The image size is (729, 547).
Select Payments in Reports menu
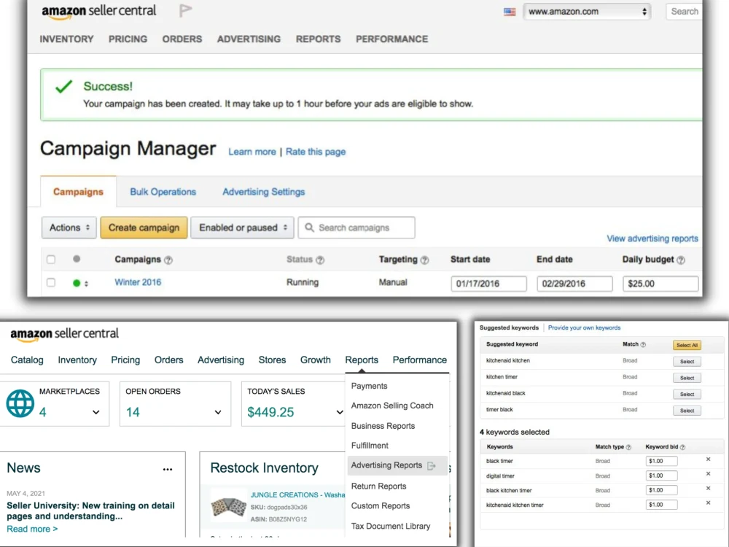[x=369, y=386]
